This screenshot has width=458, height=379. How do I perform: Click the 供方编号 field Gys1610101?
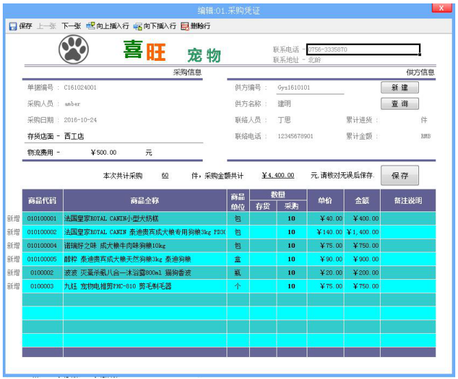click(x=311, y=88)
